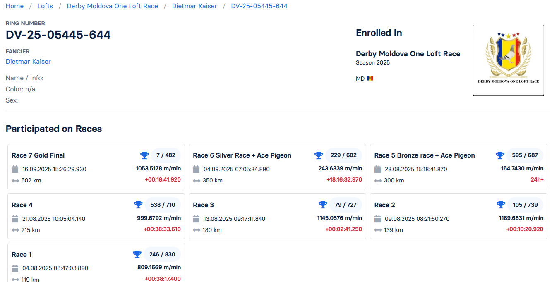Image resolution: width=552 pixels, height=282 pixels.
Task: Open the Dietmar Kaiser breadcrumb link
Action: point(194,6)
